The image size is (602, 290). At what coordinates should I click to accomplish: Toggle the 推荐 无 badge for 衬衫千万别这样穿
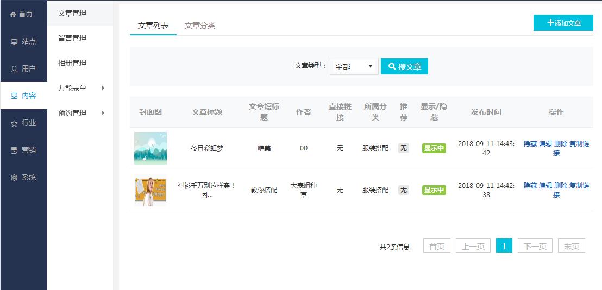(403, 190)
